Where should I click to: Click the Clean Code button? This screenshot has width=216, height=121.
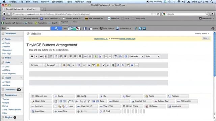41,101
